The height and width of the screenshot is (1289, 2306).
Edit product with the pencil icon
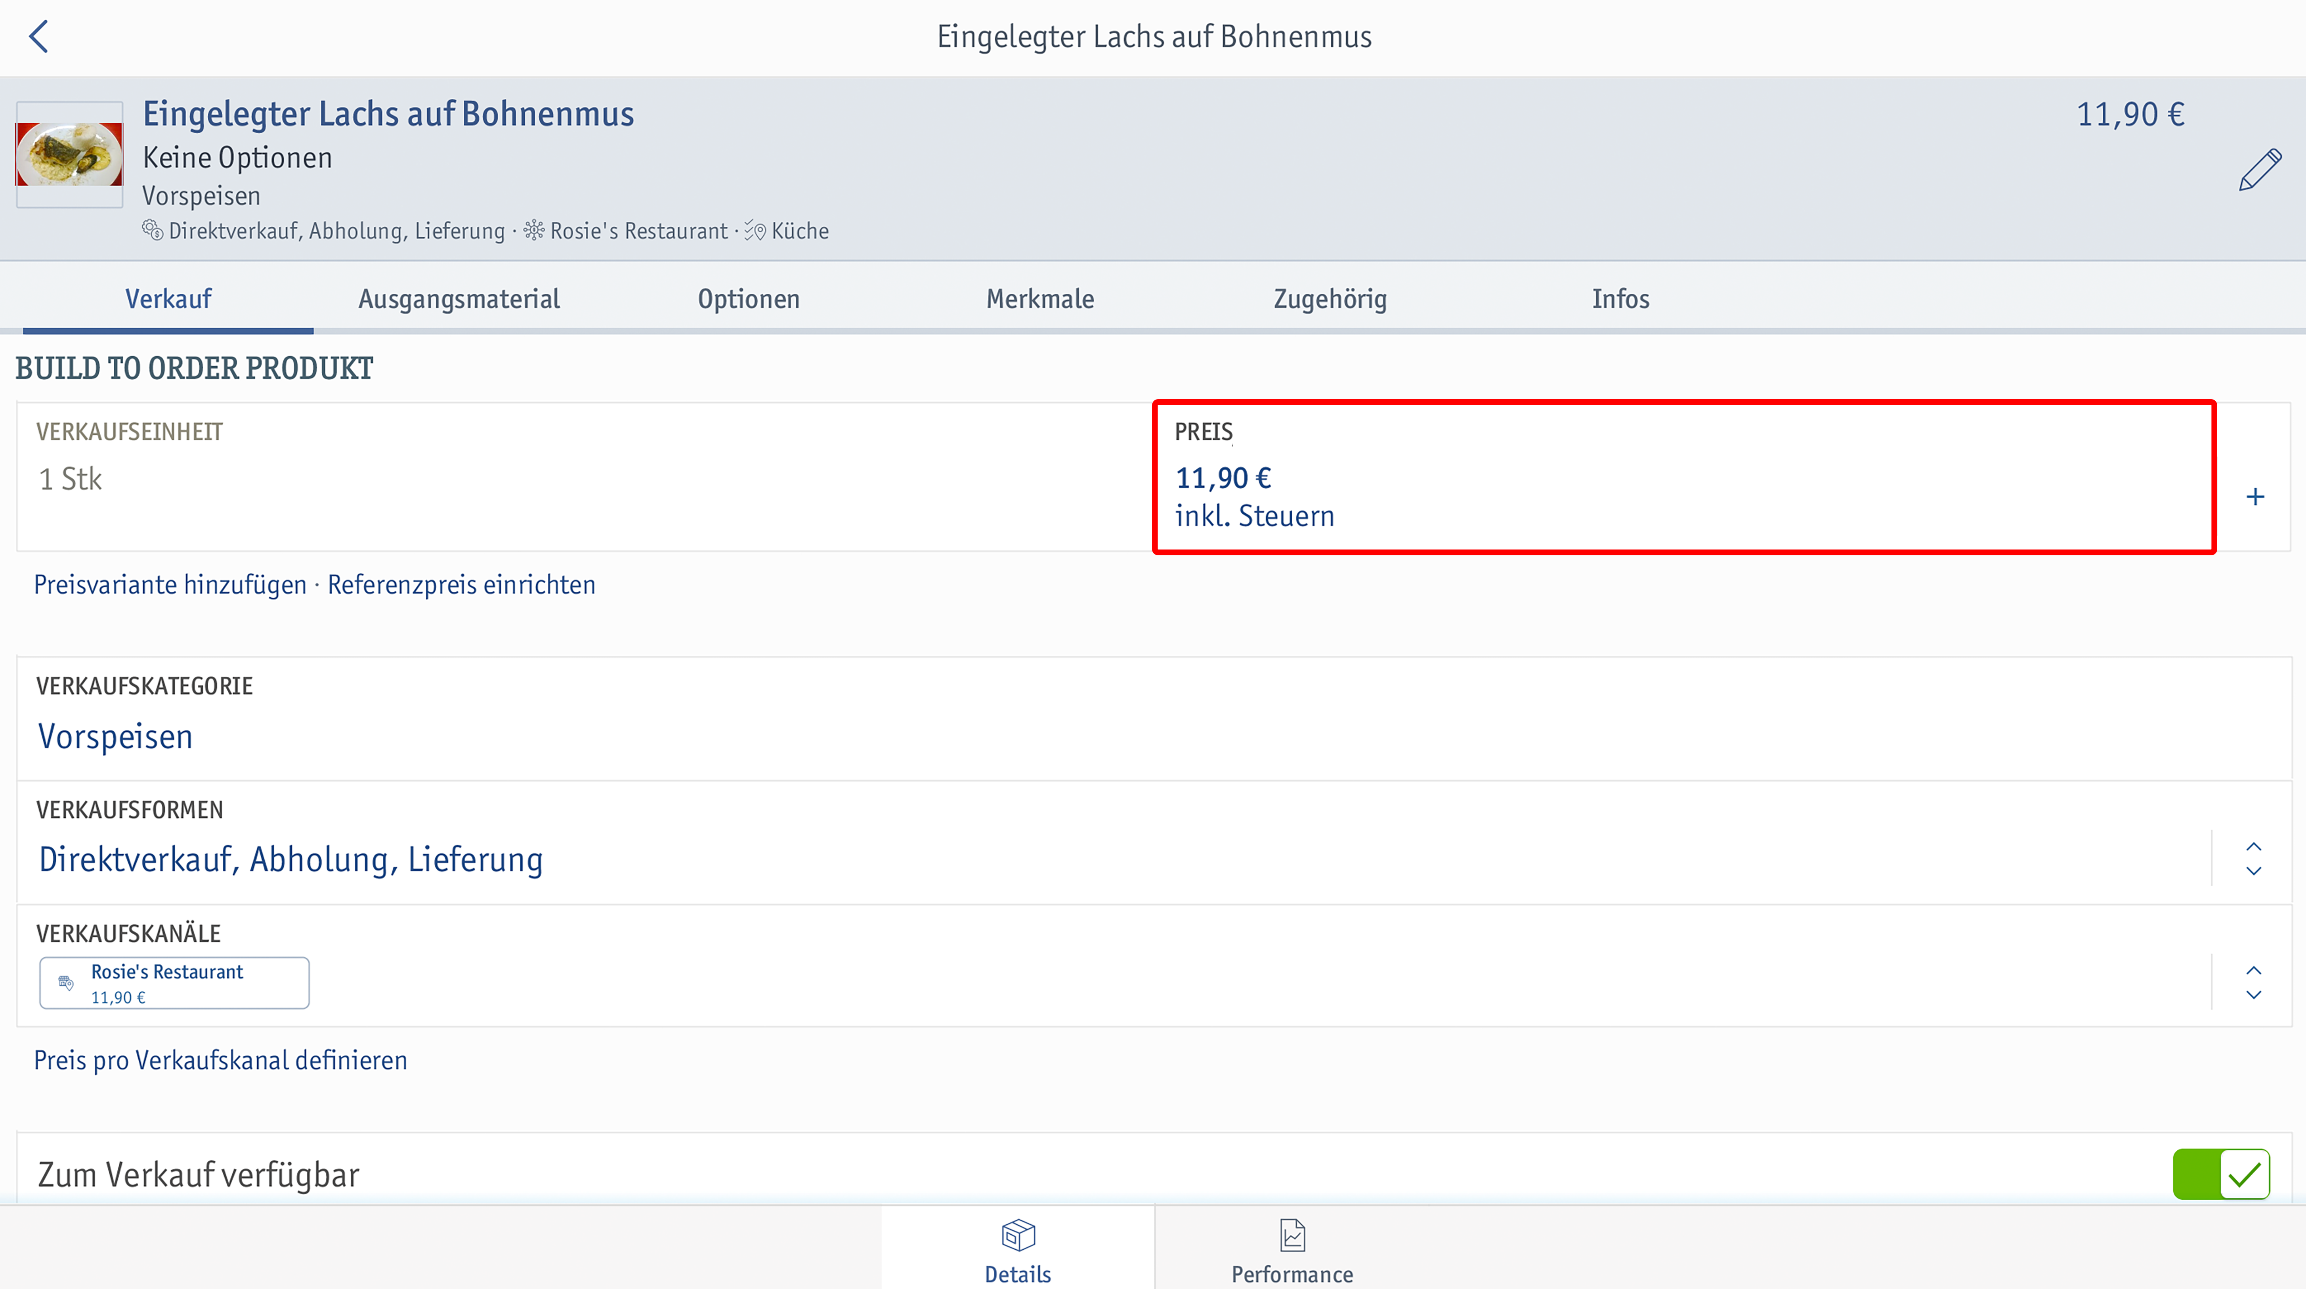[x=2260, y=169]
